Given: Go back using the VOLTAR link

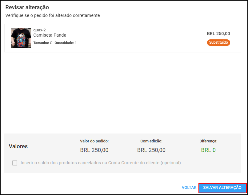Looking at the screenshot, I should click(189, 188).
